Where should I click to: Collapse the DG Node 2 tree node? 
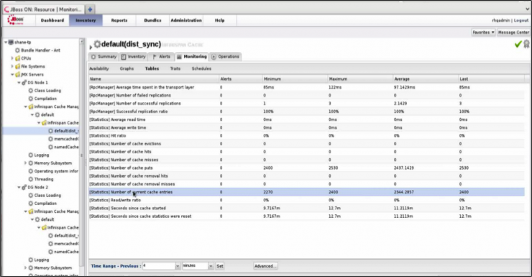[19, 187]
